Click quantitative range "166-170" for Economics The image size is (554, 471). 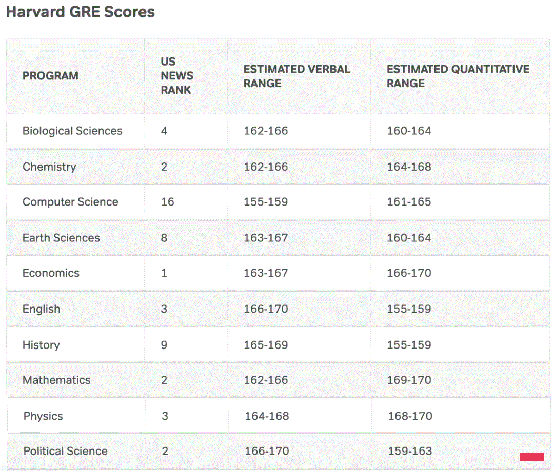[409, 273]
